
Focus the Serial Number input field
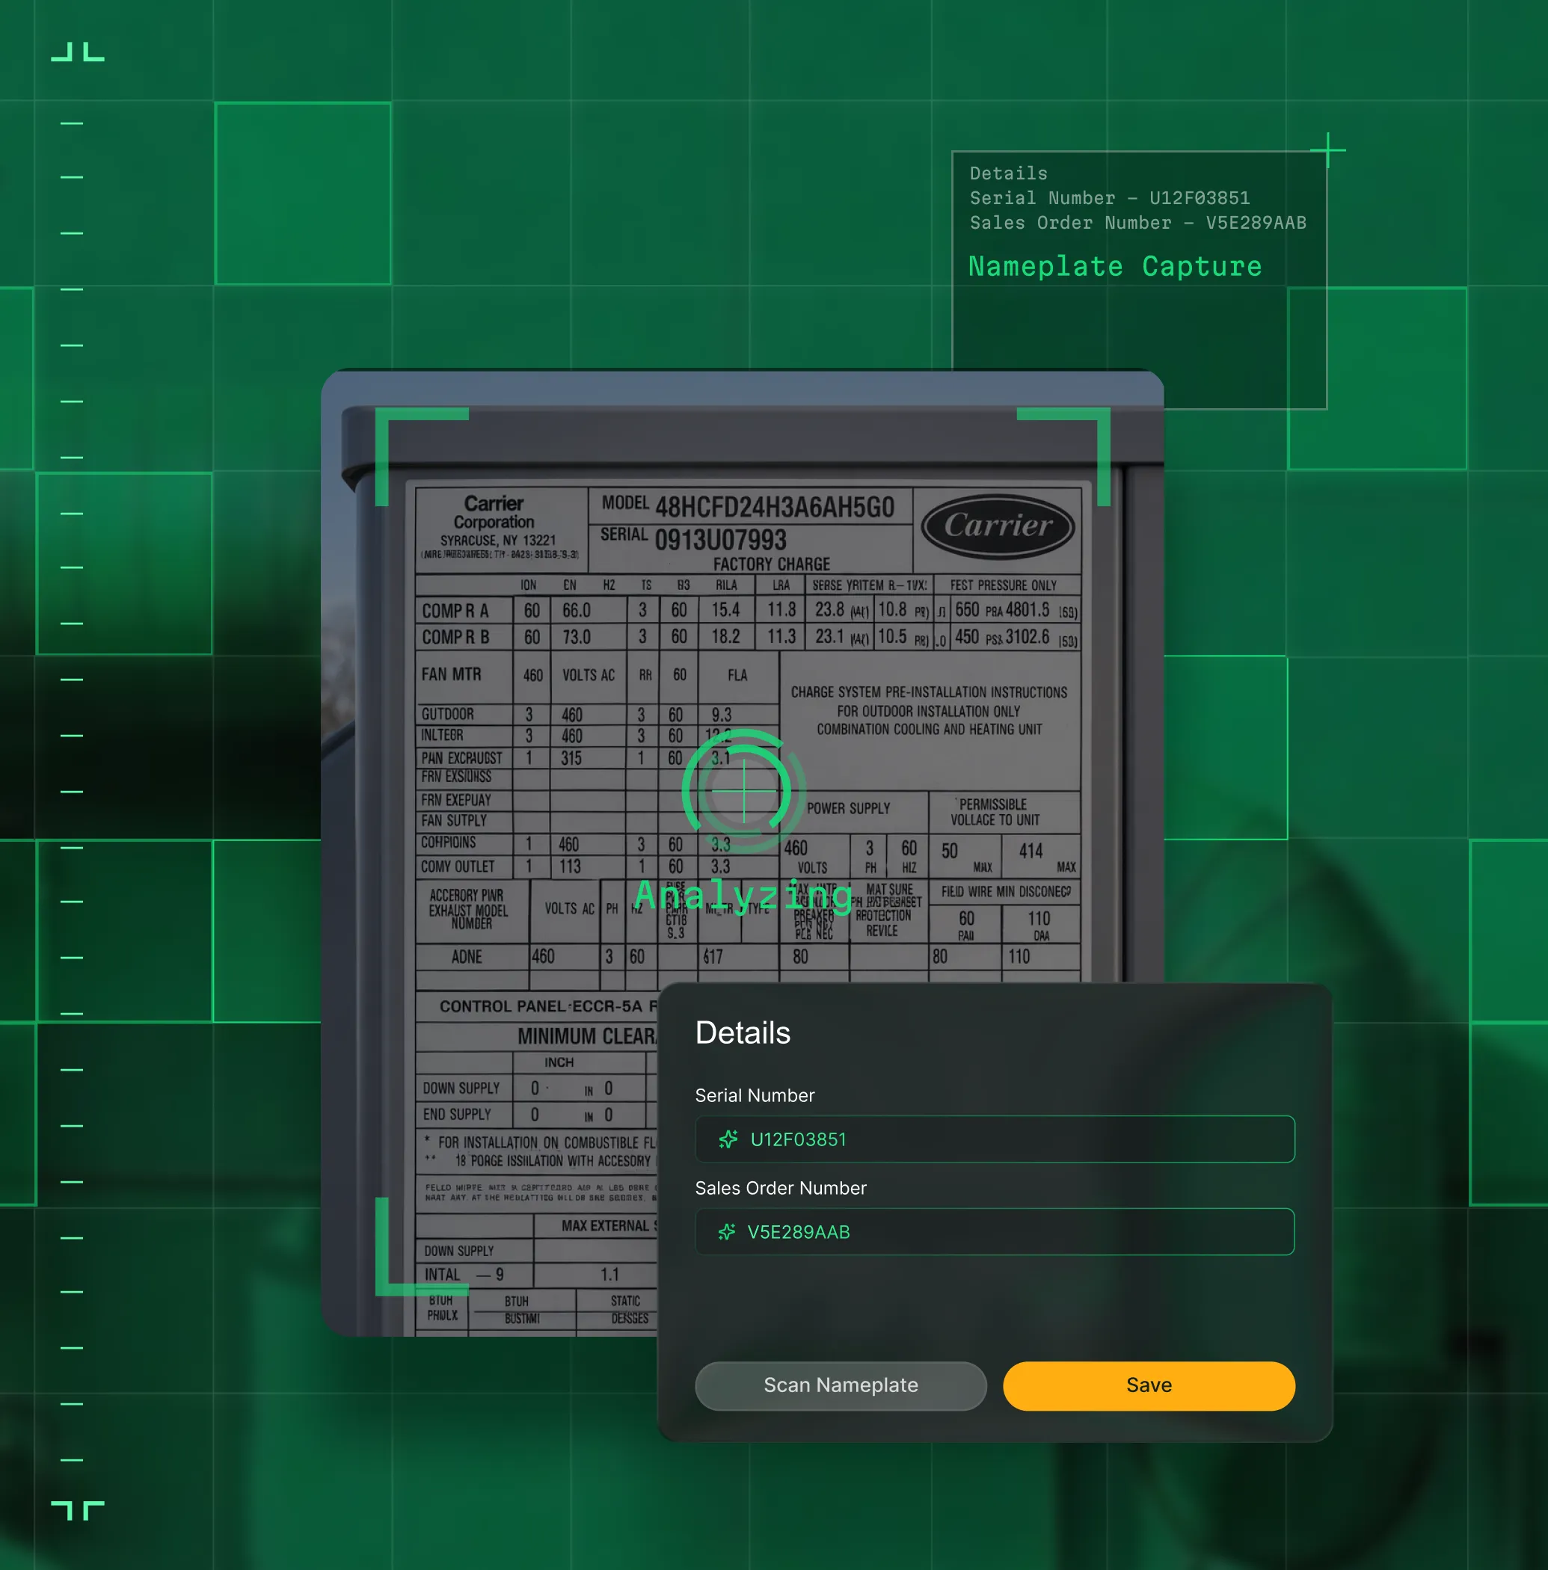pos(995,1139)
